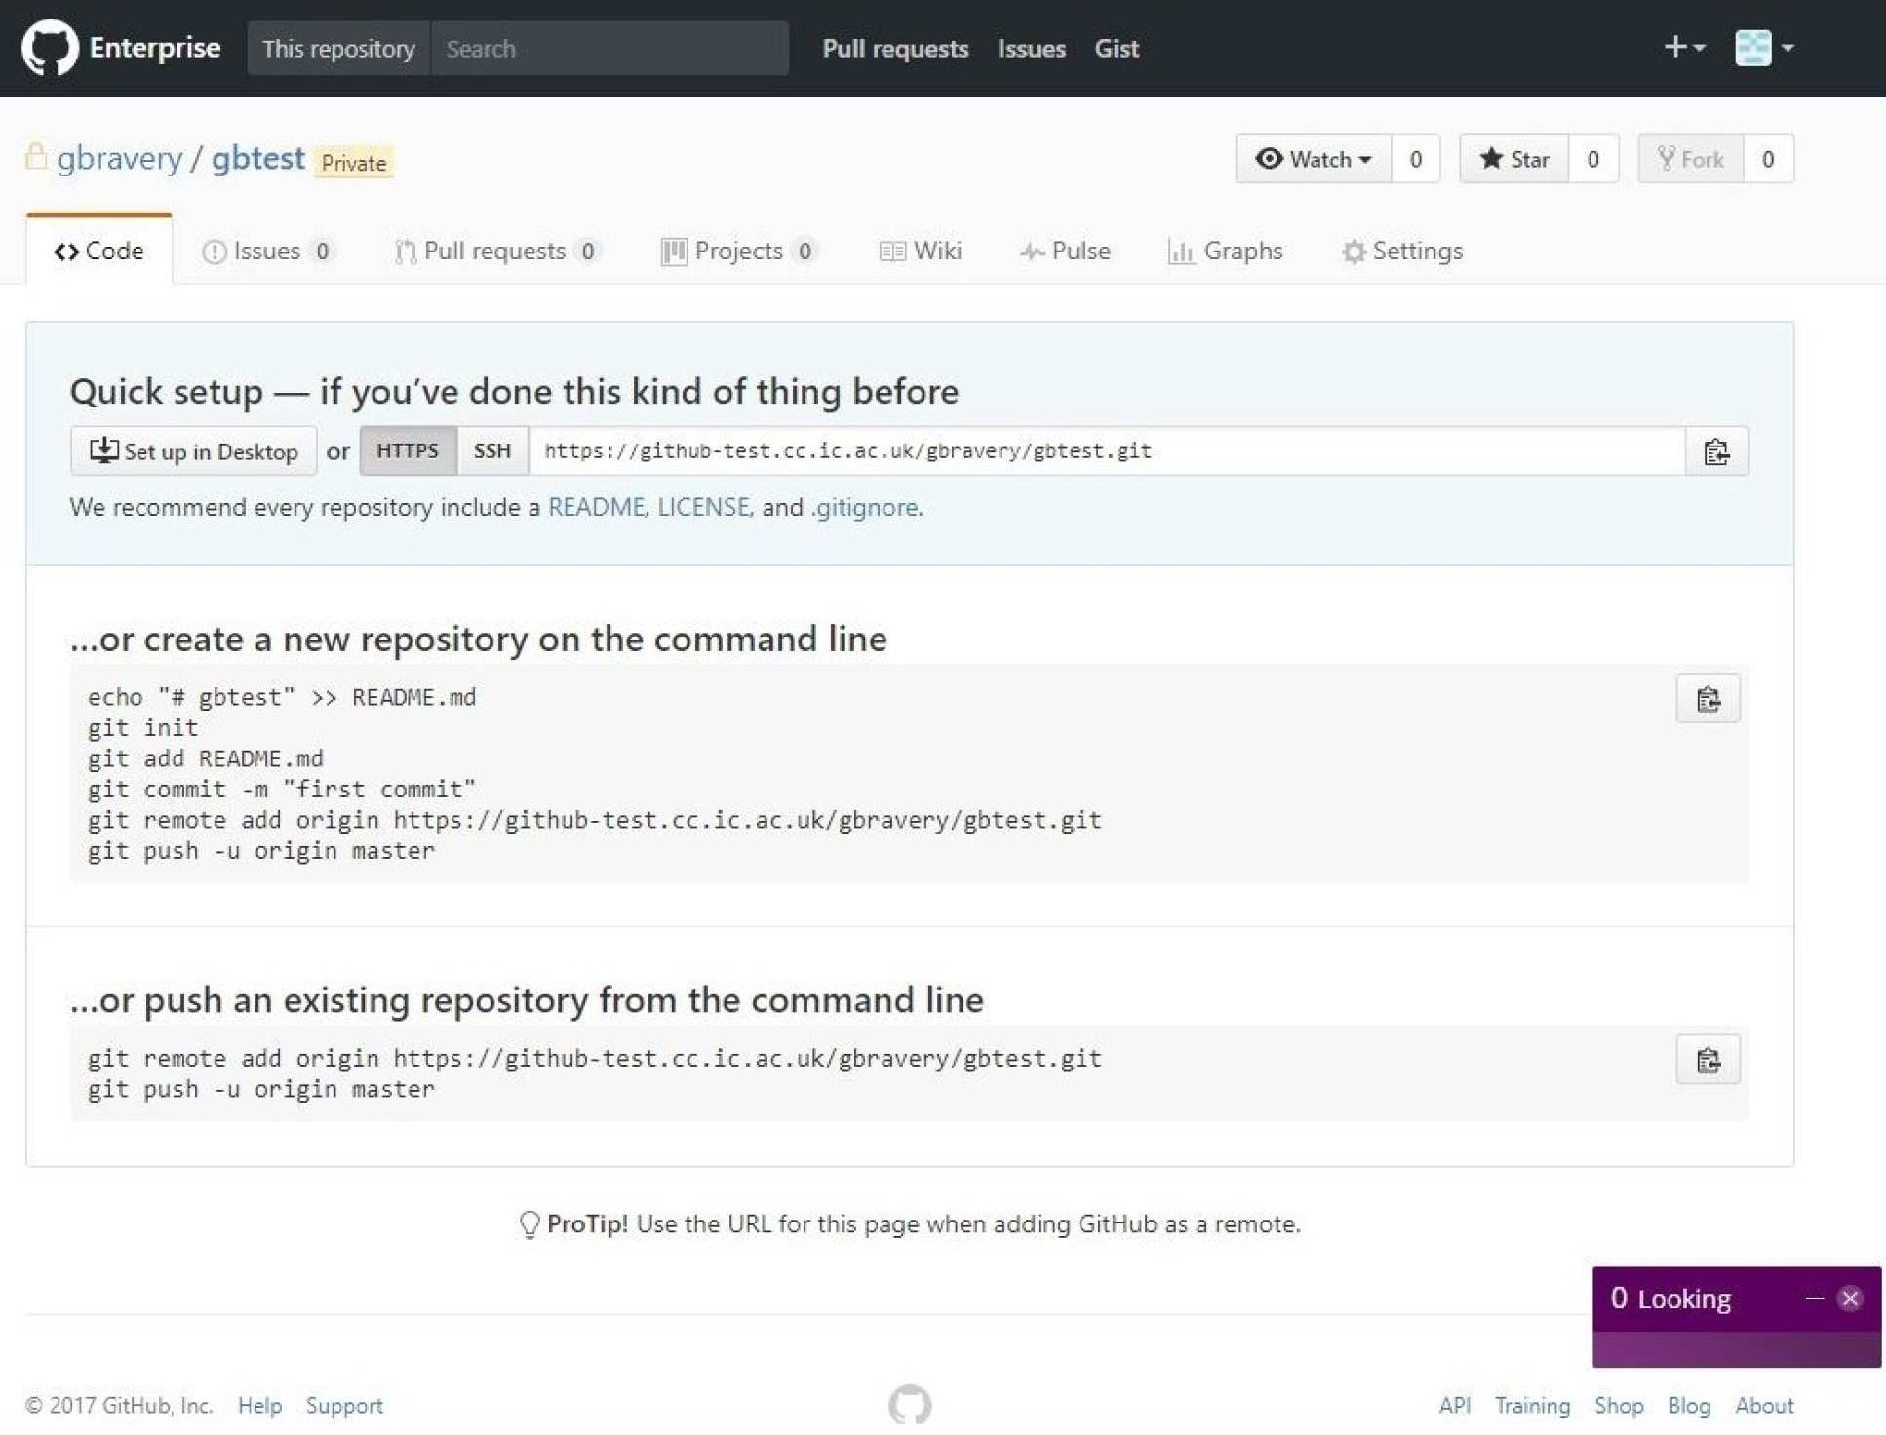The image size is (1886, 1435).
Task: Switch to the Wiki tab
Action: (920, 252)
